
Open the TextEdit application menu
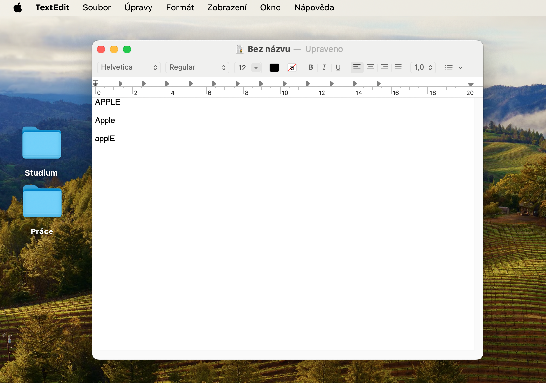click(52, 7)
